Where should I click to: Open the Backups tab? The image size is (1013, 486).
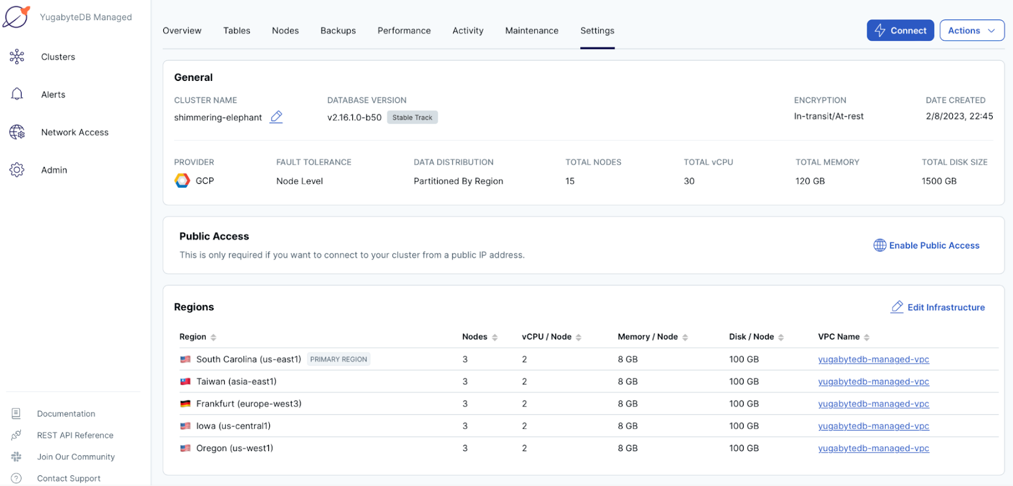click(338, 30)
